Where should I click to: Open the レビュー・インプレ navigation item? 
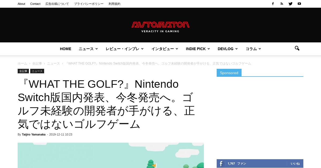[x=123, y=49]
